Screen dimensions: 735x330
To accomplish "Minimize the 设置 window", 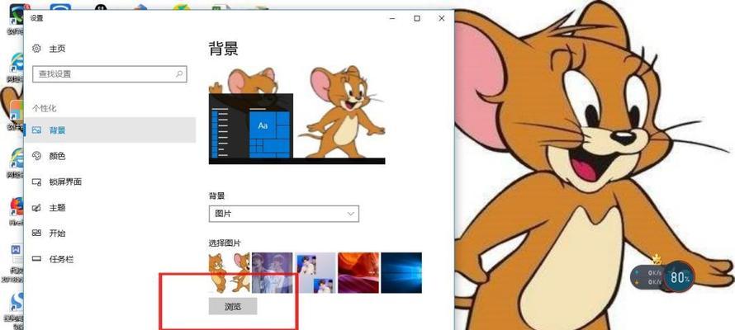I will pos(392,18).
